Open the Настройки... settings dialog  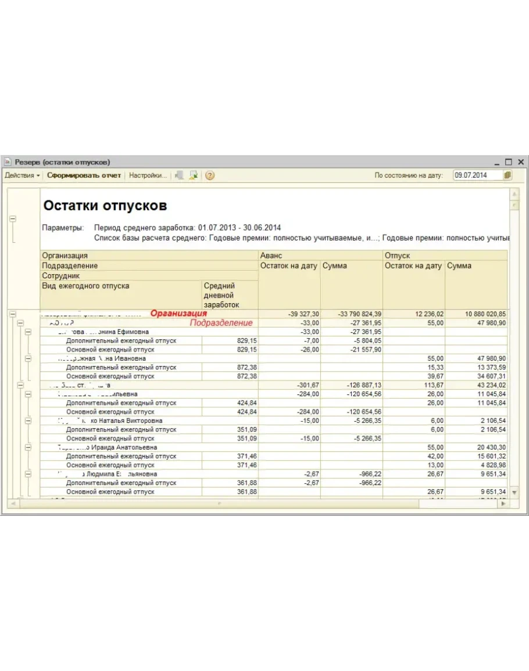tap(148, 175)
